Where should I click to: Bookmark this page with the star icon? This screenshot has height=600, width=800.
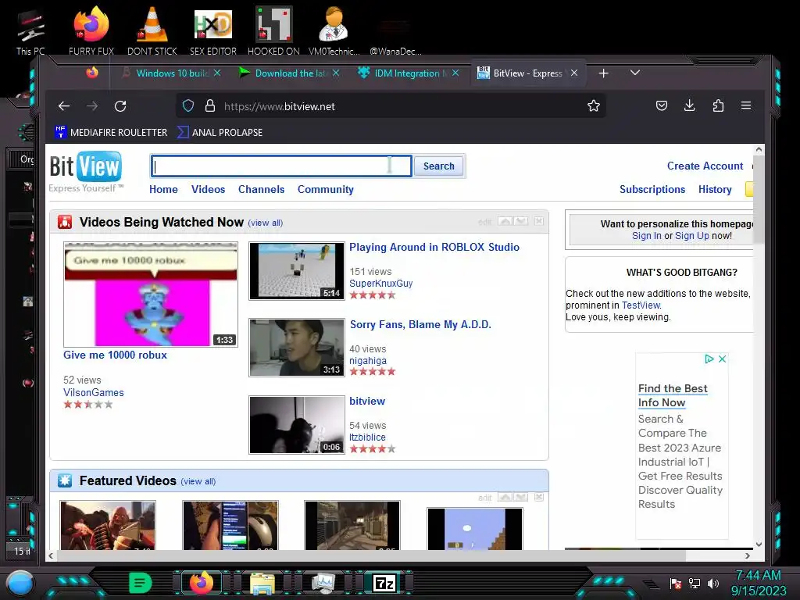coord(594,106)
